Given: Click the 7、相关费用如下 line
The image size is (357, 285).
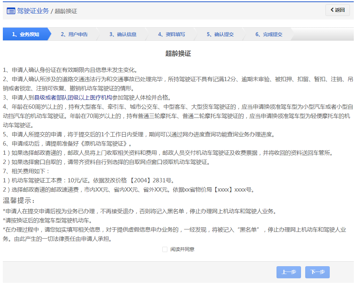Looking at the screenshot, I should click(24, 171).
